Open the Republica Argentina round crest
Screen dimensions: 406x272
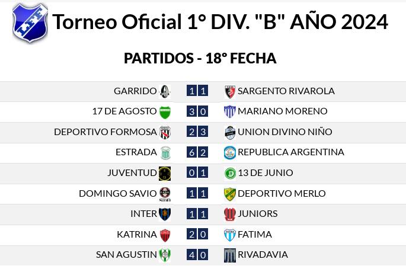coord(229,152)
